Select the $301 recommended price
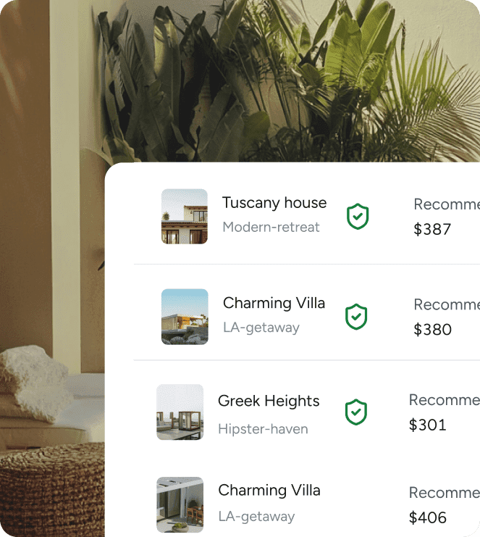This screenshot has height=537, width=480. pyautogui.click(x=428, y=425)
